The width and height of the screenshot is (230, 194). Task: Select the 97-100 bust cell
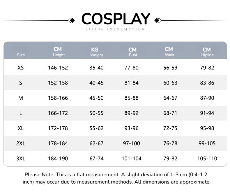coord(132,143)
